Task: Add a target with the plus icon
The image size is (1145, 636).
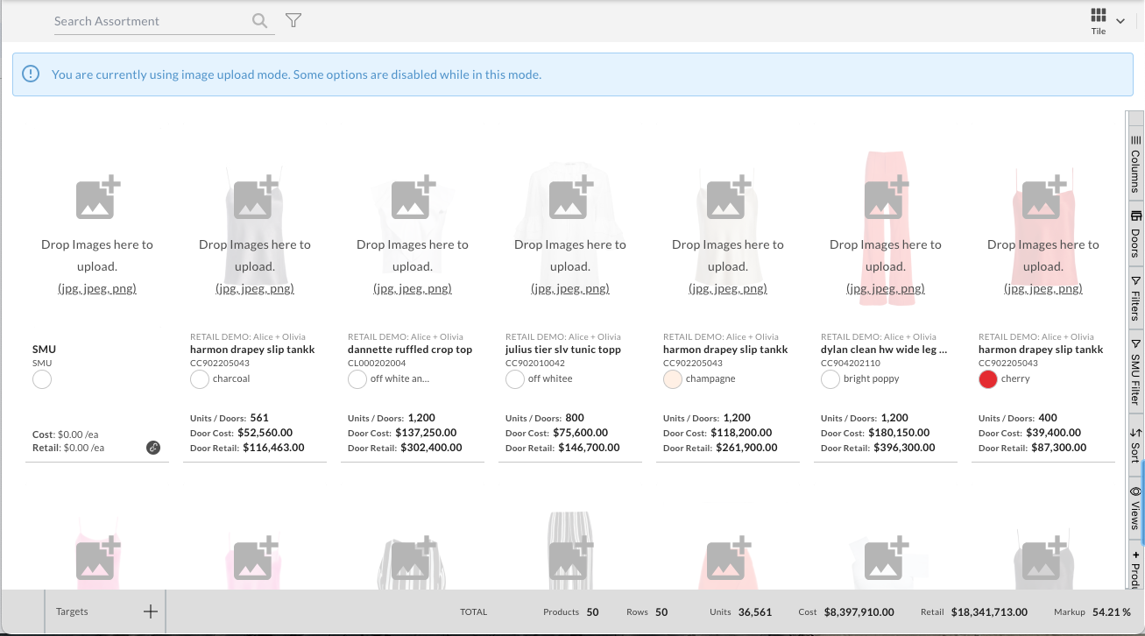Action: coord(150,612)
